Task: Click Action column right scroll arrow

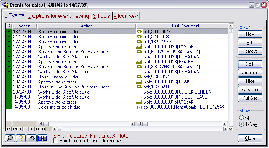Action: coord(132,124)
